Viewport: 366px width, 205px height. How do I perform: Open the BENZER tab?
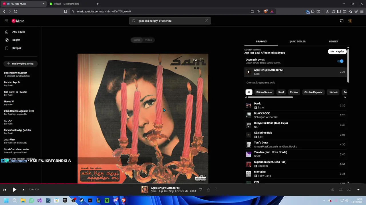(x=333, y=42)
